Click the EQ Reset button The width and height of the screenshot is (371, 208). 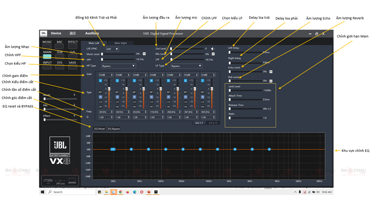click(100, 129)
